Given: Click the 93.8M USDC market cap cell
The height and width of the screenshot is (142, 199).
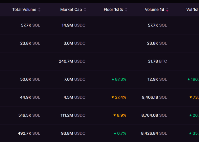Looking at the screenshot, I should pos(73,133).
